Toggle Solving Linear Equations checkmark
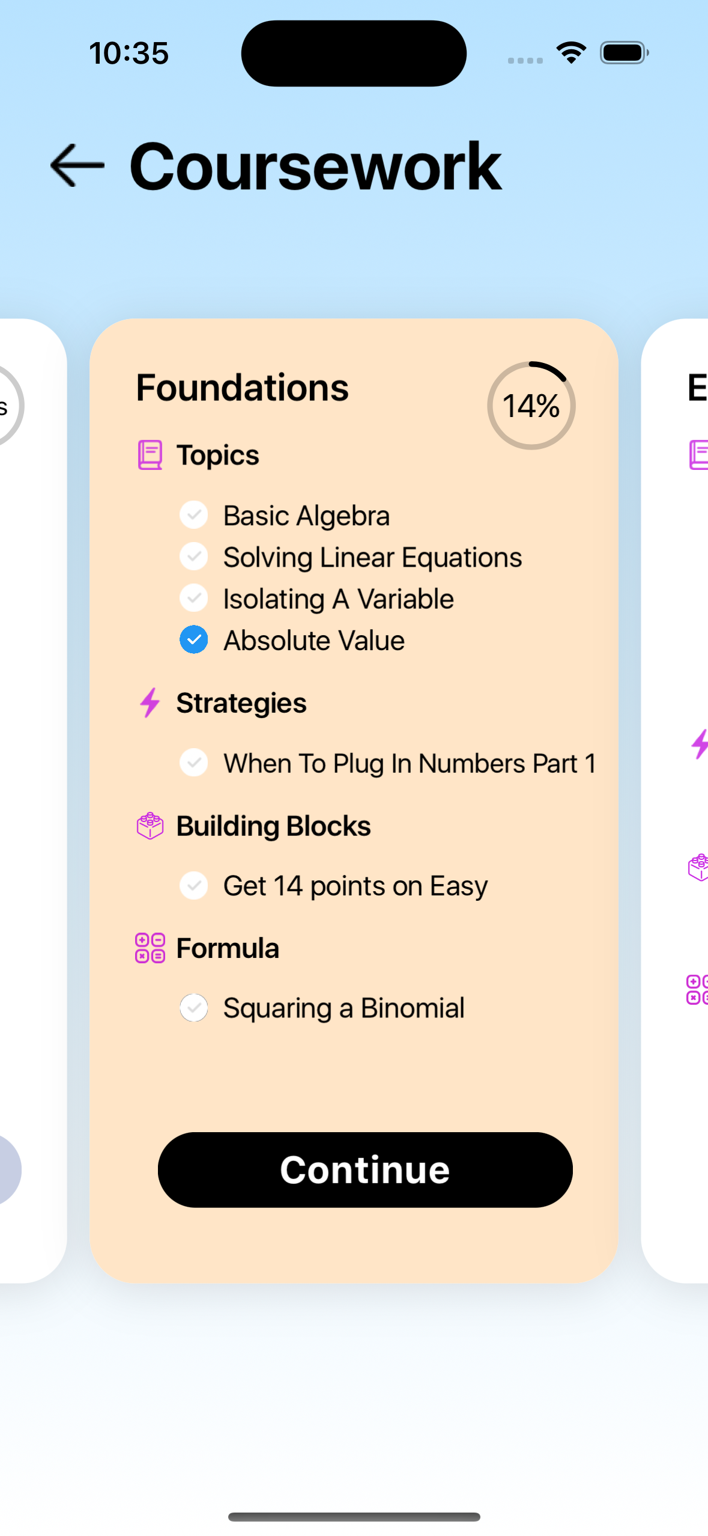Viewport: 708px width, 1536px height. [194, 556]
